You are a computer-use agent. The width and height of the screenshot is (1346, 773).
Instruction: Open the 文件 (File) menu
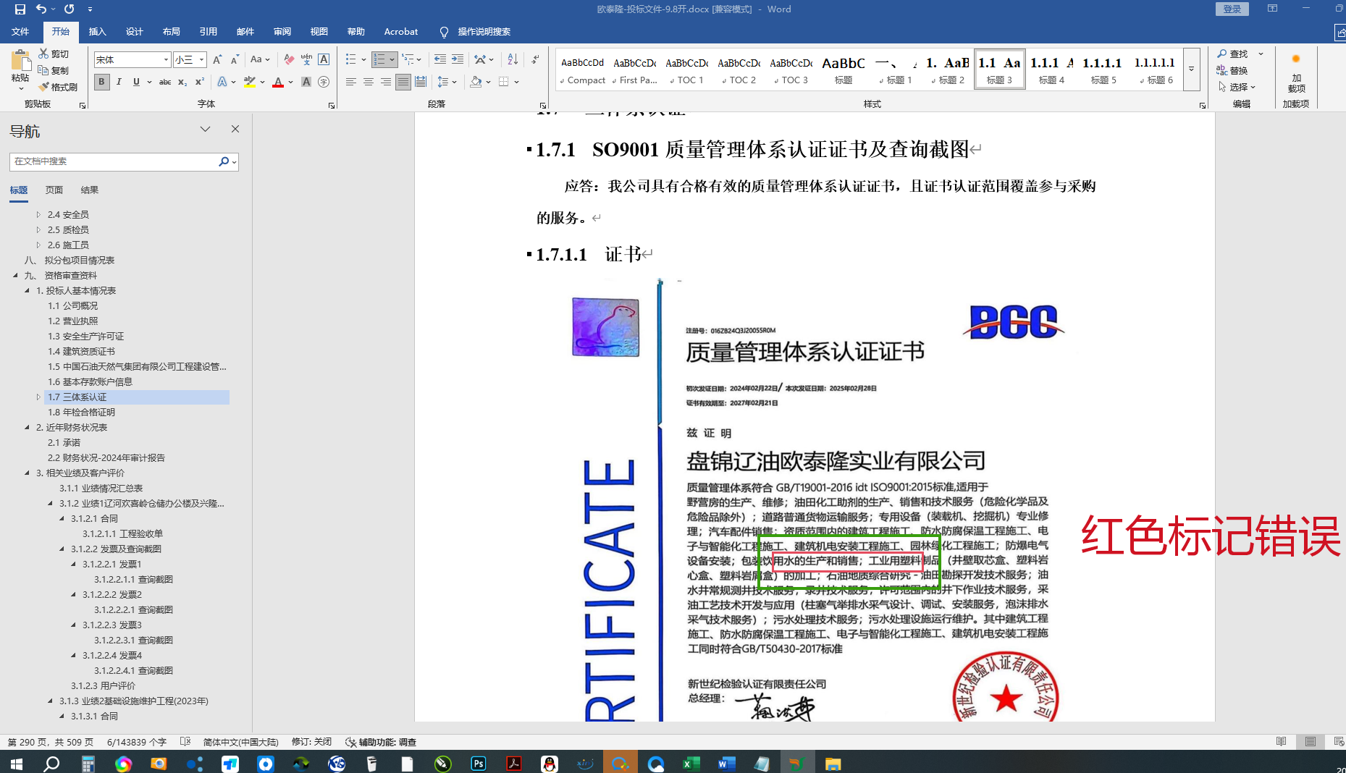point(20,32)
